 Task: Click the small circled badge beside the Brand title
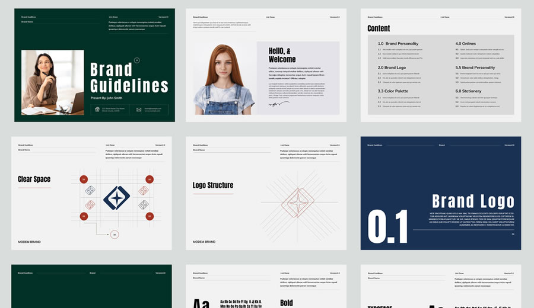pyautogui.click(x=137, y=60)
